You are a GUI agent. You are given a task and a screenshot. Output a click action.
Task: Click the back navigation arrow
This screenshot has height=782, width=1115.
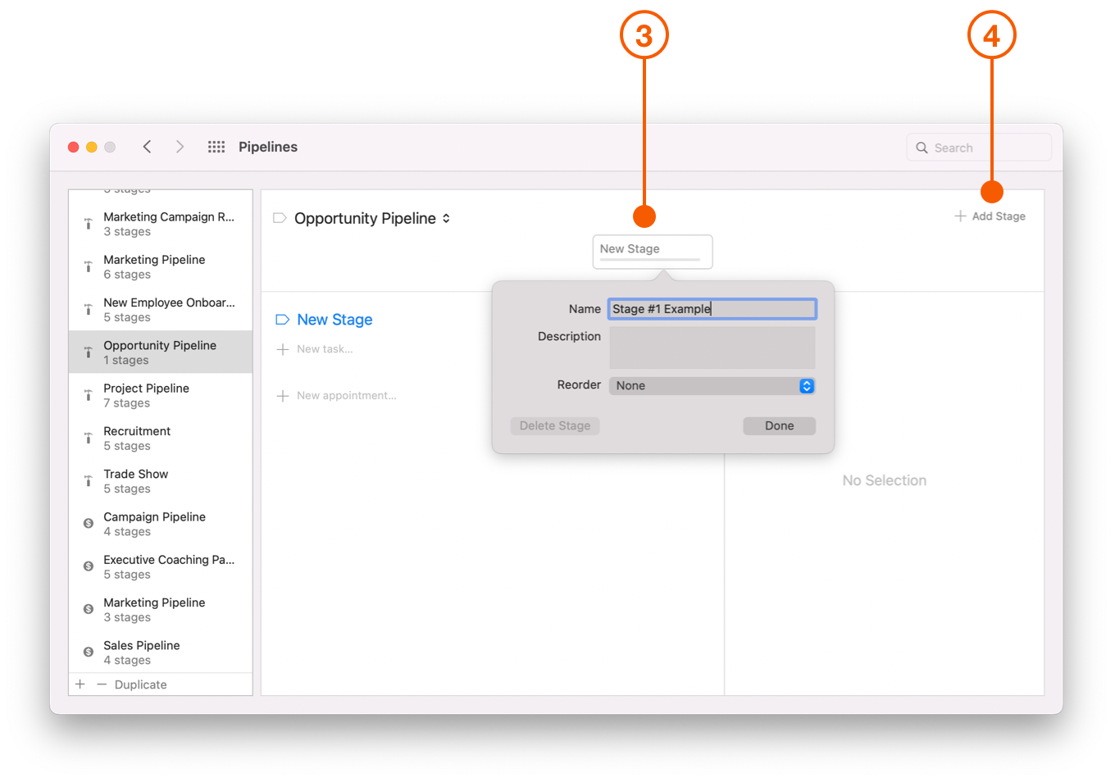tap(147, 146)
